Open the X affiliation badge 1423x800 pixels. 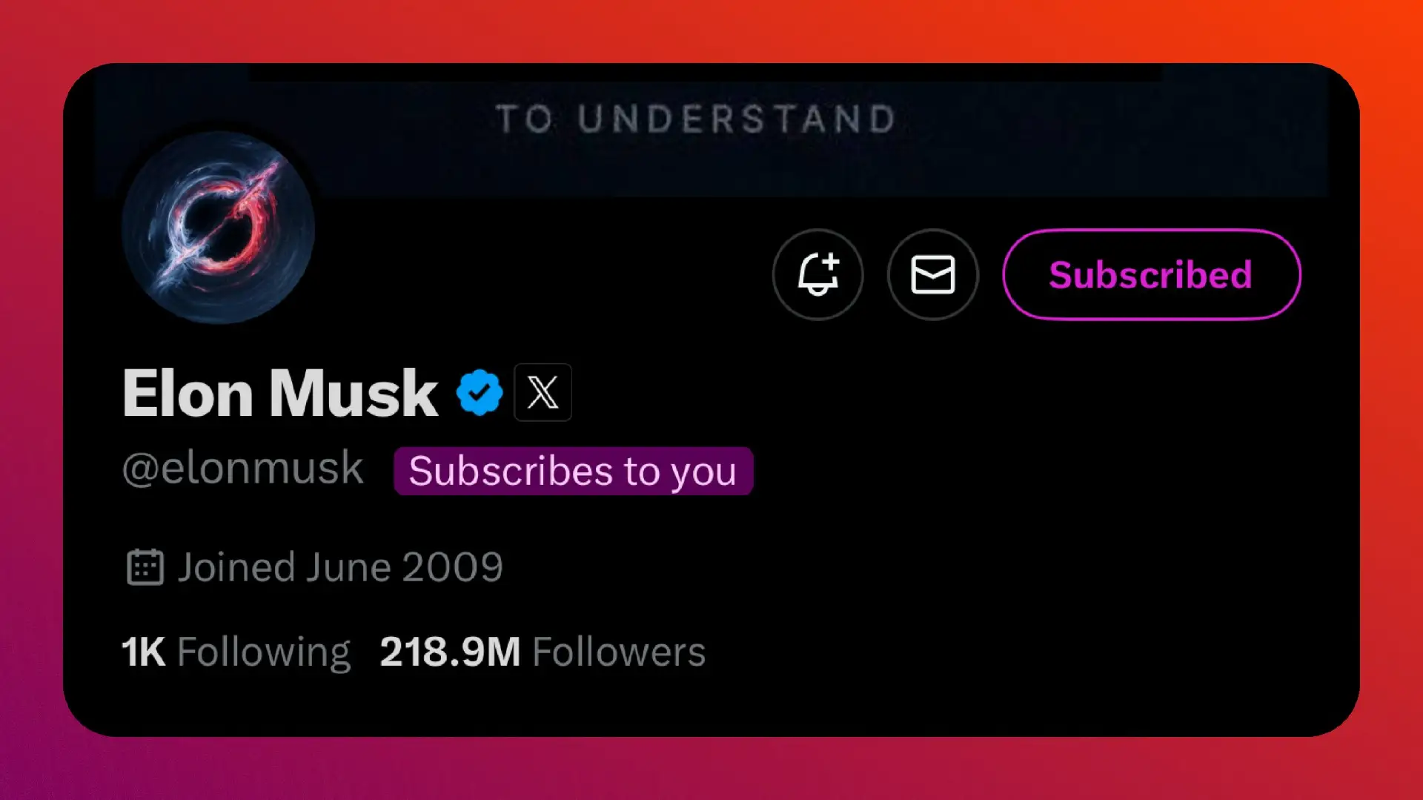point(543,392)
